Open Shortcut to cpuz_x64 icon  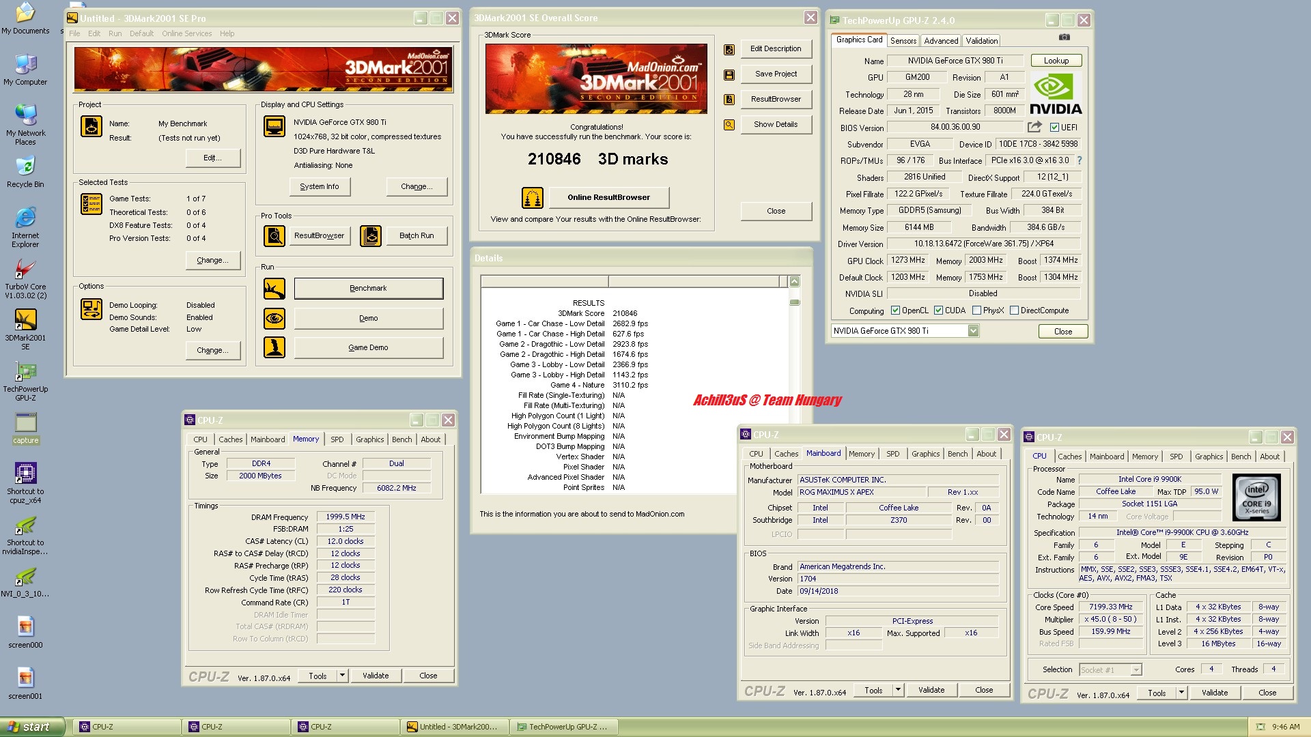point(25,484)
